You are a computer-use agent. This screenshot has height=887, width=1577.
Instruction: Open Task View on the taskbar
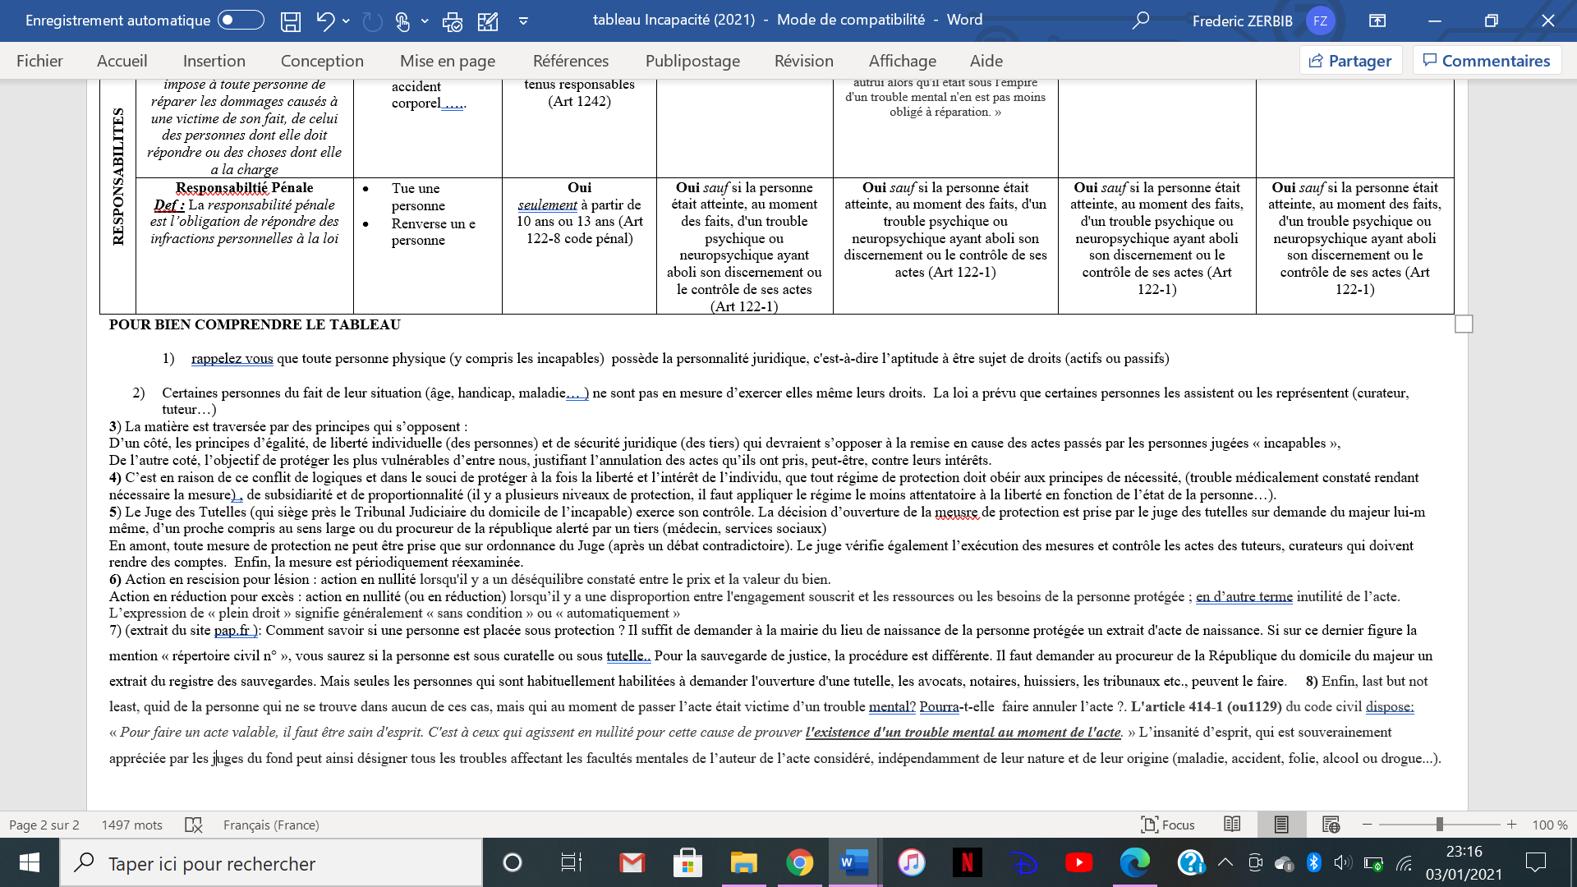(x=571, y=862)
